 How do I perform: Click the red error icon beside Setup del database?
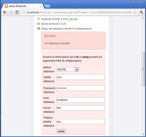pyautogui.click(x=38, y=29)
